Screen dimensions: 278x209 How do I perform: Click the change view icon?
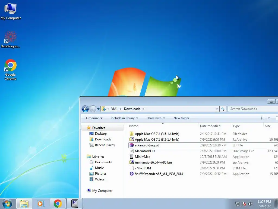pyautogui.click(x=263, y=118)
